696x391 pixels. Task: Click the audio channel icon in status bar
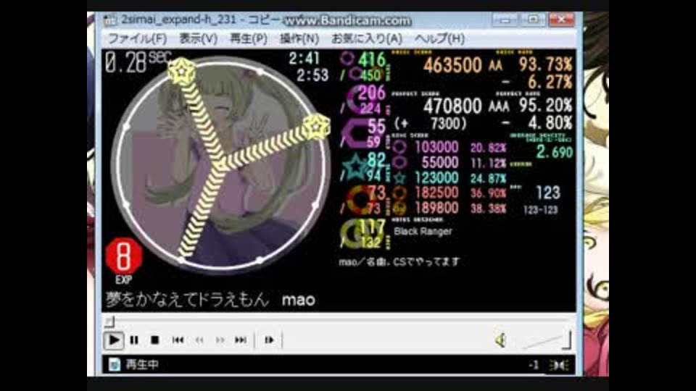coord(558,365)
